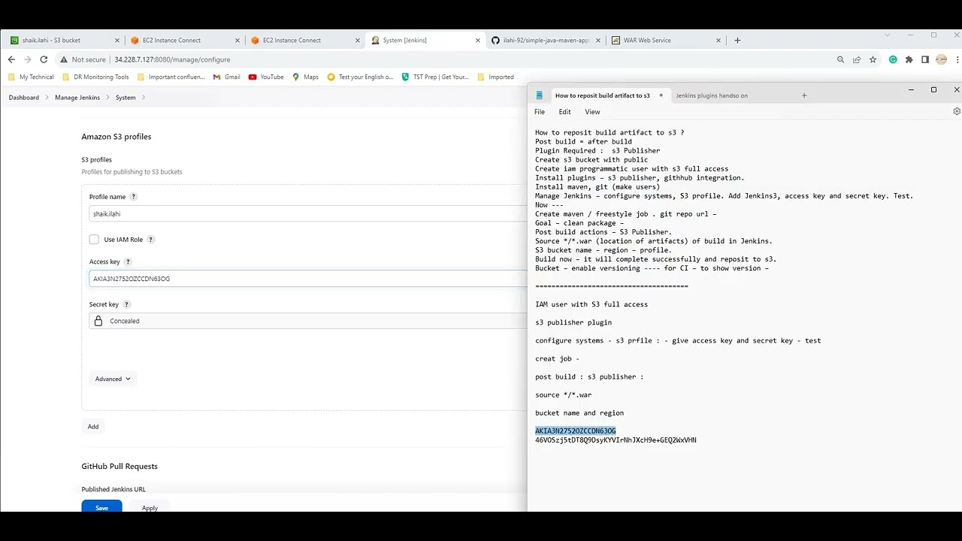
Task: Go to Dashboard breadcrumb link
Action: (24, 98)
